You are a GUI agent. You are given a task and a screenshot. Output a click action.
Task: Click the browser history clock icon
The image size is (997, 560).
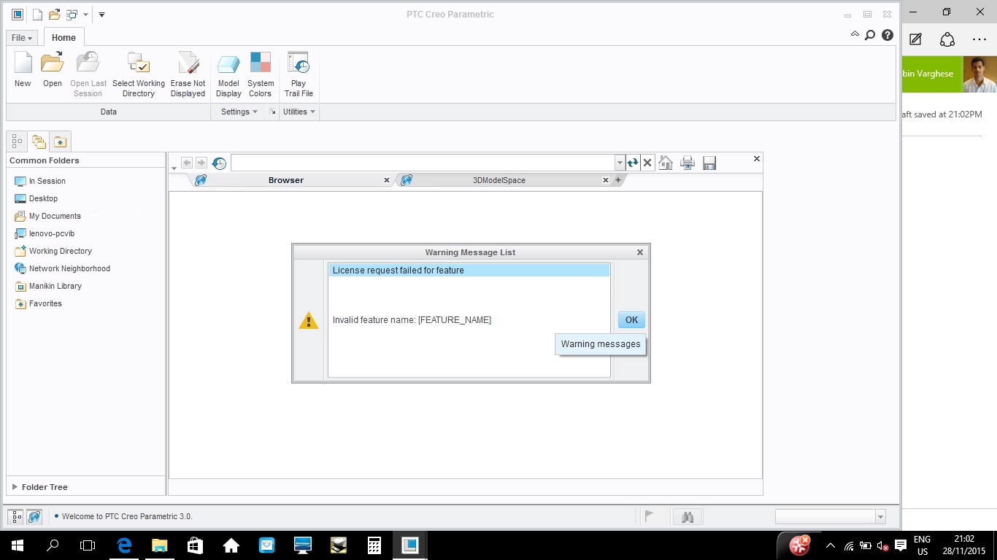[219, 163]
